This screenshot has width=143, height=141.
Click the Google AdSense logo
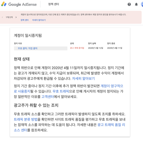19,4
